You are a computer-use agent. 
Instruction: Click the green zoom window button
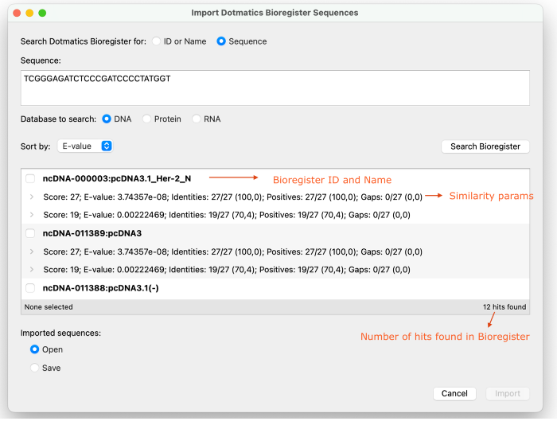tap(42, 14)
